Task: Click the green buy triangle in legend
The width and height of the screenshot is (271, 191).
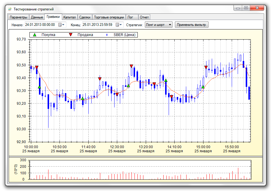Action: coord(35,35)
